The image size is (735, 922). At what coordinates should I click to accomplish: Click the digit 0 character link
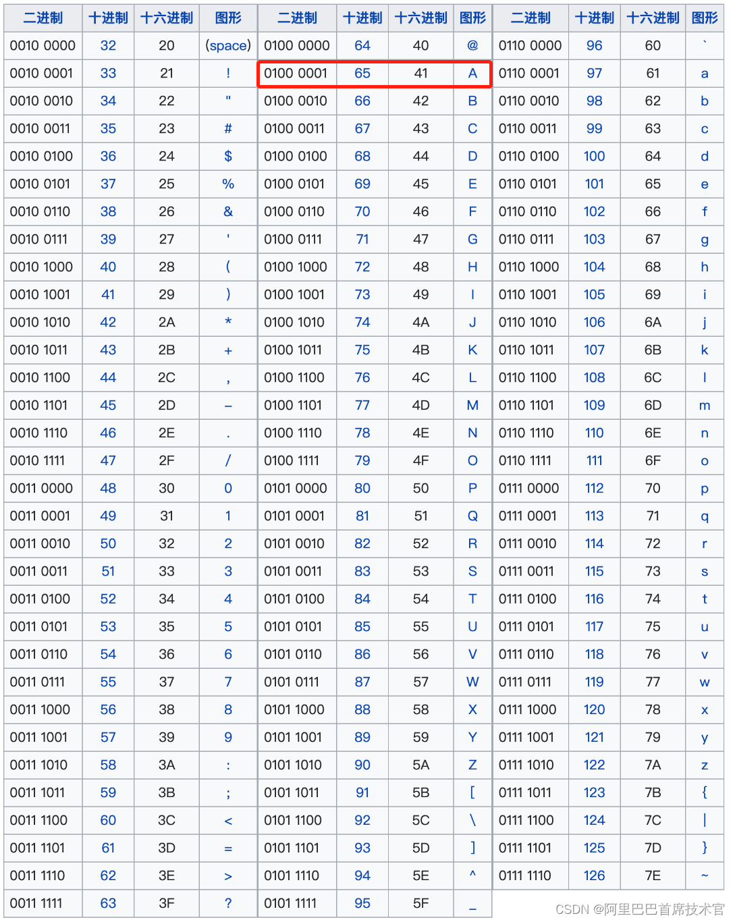228,488
